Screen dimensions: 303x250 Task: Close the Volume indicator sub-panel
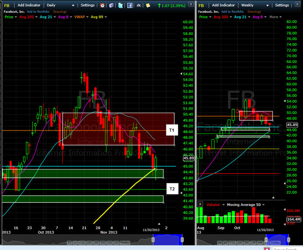coord(200,204)
